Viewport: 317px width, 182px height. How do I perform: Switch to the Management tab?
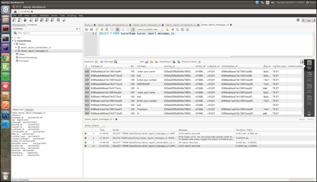pos(19,25)
